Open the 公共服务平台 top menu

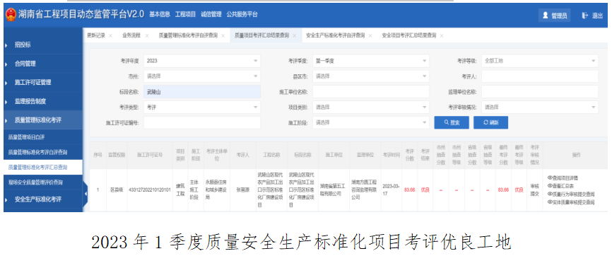point(242,14)
